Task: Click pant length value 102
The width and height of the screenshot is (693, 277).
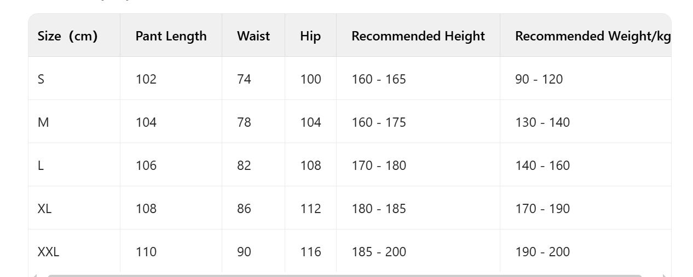Action: click(146, 79)
